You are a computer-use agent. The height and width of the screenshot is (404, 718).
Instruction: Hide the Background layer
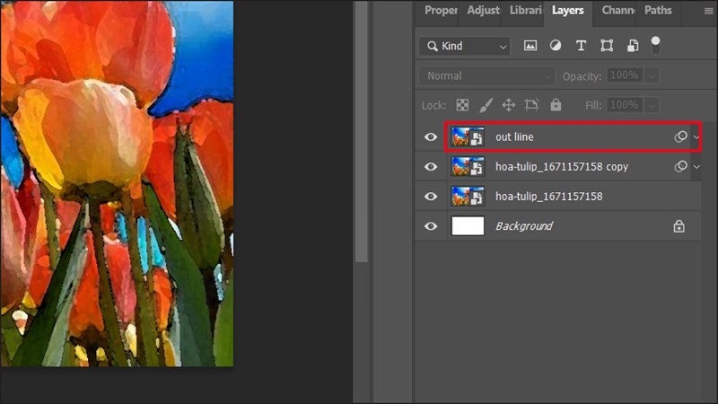coord(431,226)
